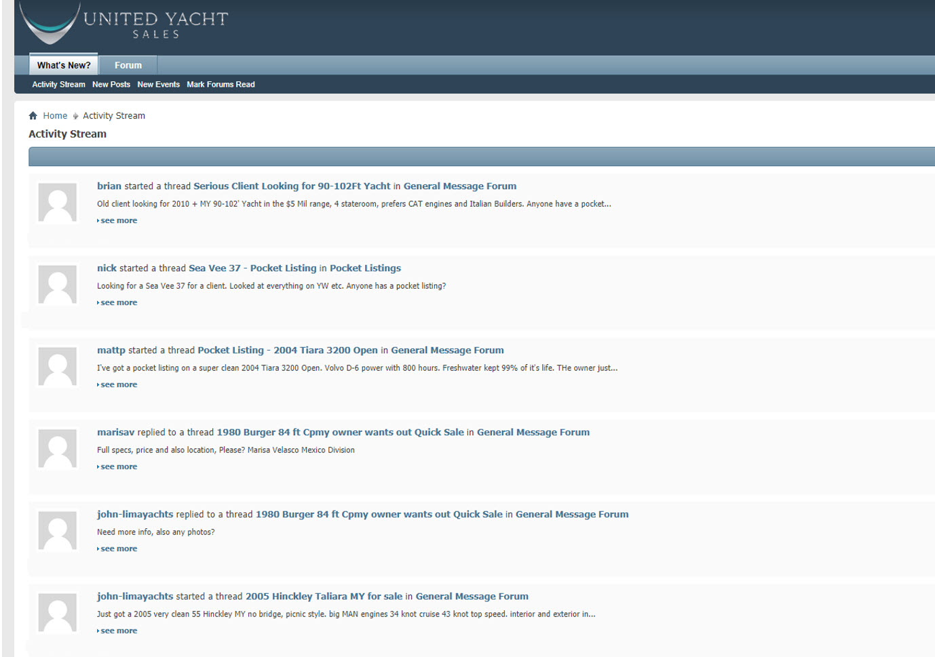Click the Home icon in breadcrumb

click(33, 116)
